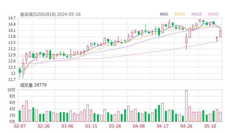Click the 8万 volume axis label

click(x=12, y=96)
